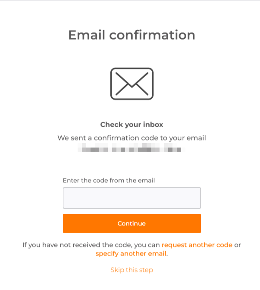Click the Check your inbox text

132,125
